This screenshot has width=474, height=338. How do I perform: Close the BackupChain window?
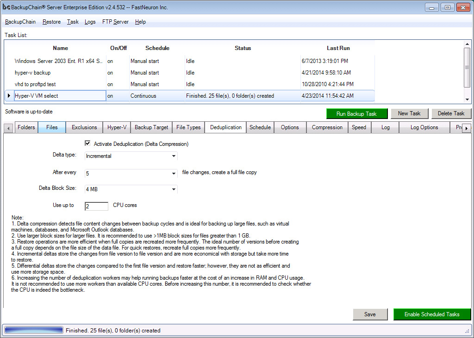[463, 7]
